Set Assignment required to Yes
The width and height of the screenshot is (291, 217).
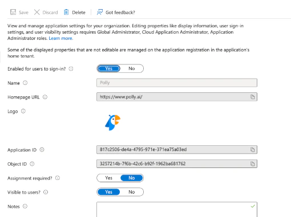click(109, 178)
